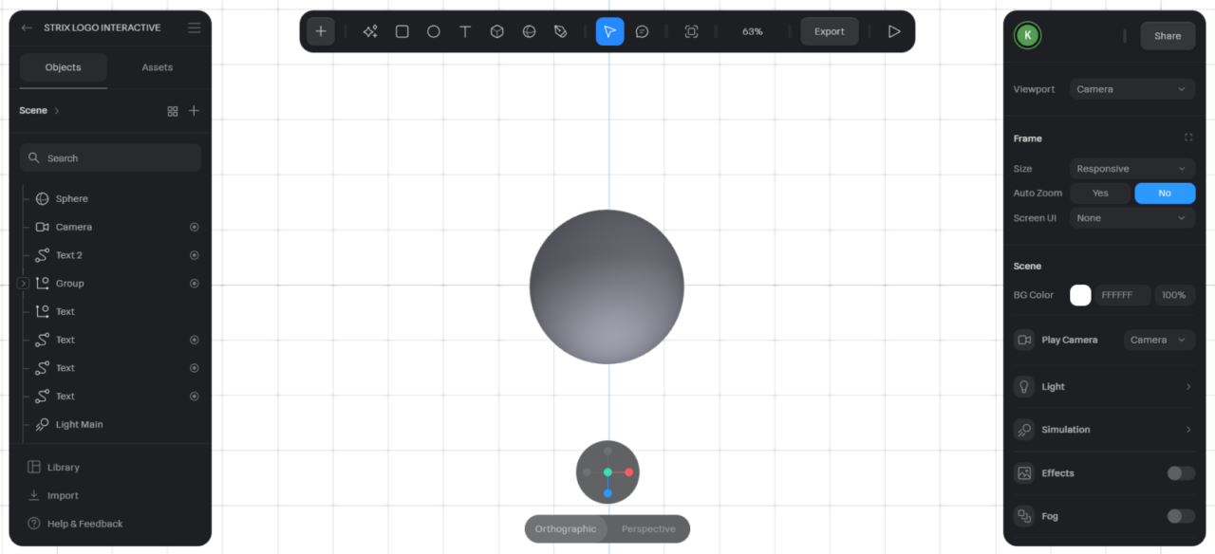
Task: Select the Sphere shape tool in the toolbar
Action: click(529, 31)
